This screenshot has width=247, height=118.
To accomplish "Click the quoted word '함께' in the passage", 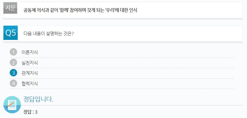I will [x=64, y=10].
